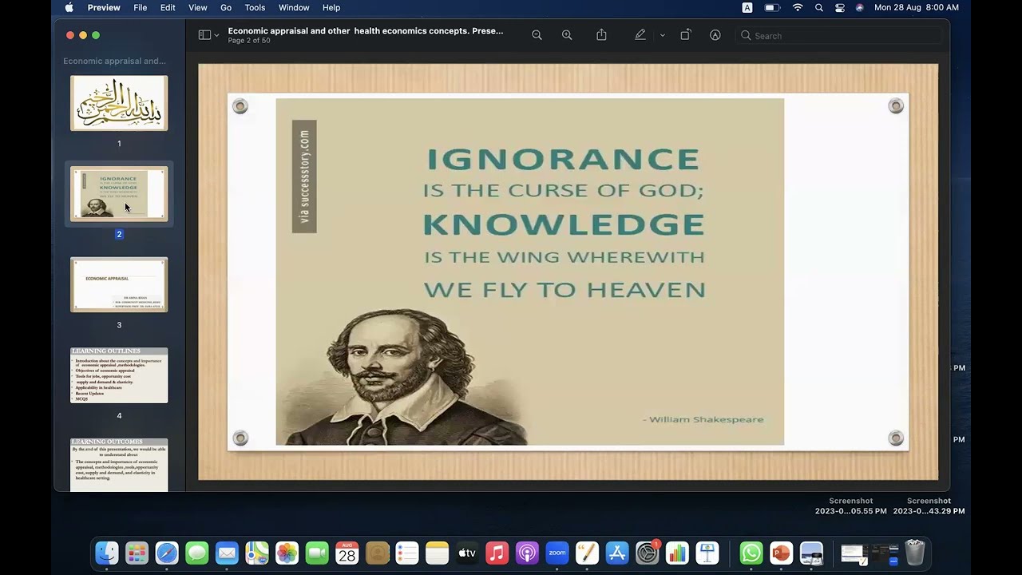1022x575 pixels.
Task: Open the Edit menu
Action: 168,7
